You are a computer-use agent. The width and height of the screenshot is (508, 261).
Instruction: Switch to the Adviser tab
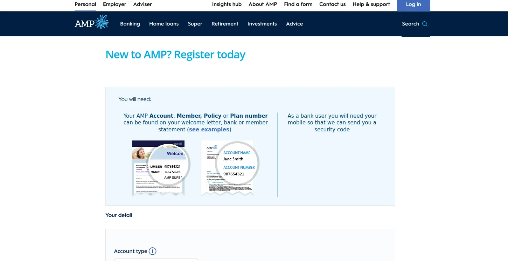point(142,4)
